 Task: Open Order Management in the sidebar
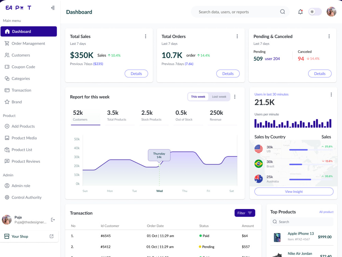[29, 44]
